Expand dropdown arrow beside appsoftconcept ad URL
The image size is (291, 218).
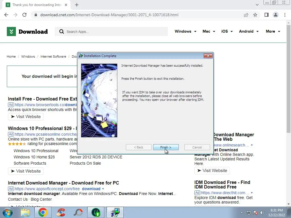pos(103,189)
